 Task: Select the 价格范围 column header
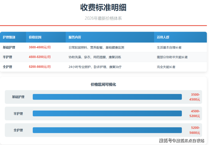tap(35, 37)
